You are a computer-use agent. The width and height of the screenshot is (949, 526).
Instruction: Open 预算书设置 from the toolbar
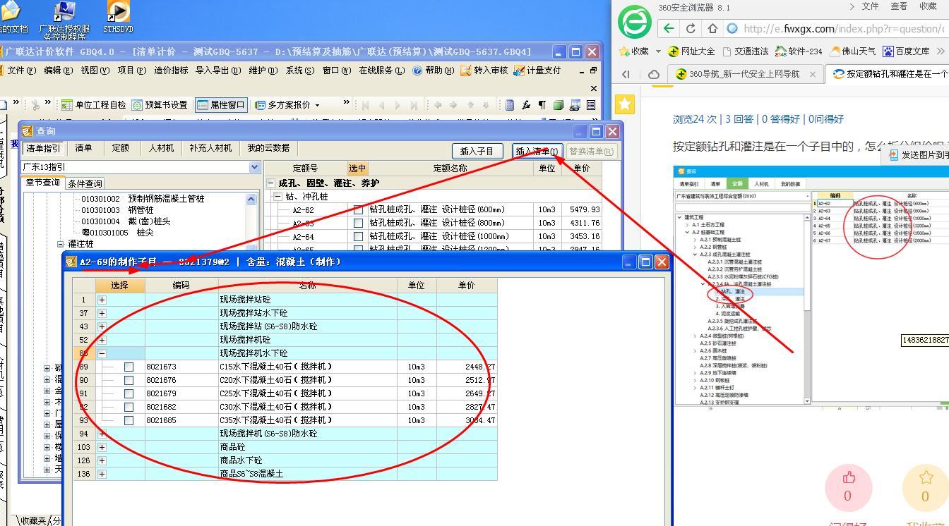[x=160, y=105]
